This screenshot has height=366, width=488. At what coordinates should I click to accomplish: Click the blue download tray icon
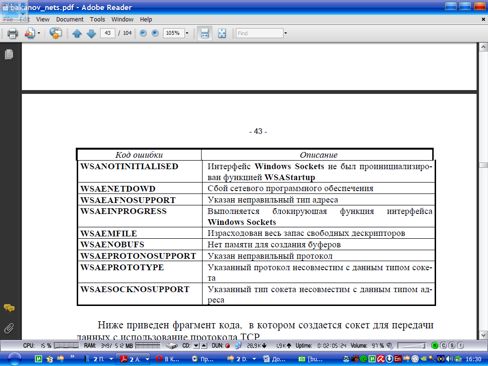coord(389,359)
